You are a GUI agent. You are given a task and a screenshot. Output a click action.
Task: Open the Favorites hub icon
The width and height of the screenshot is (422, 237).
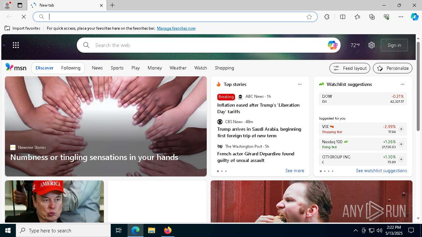coord(357,17)
